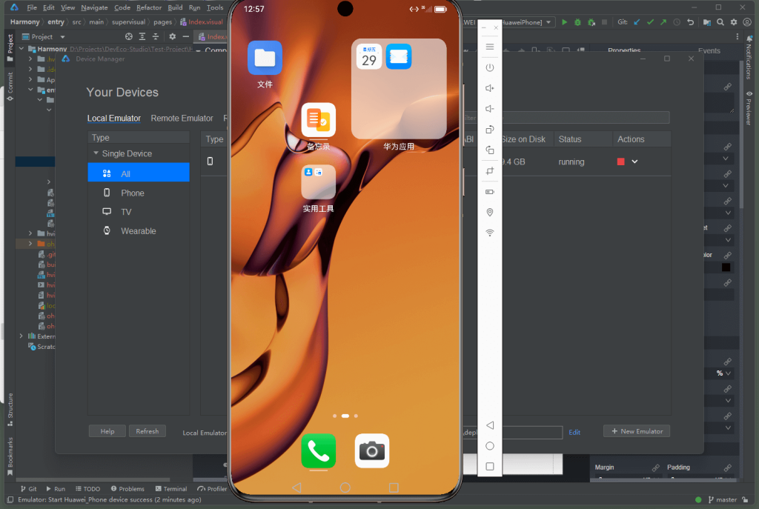This screenshot has width=759, height=509.
Task: Click volume up in emulator side toolbar
Action: pyautogui.click(x=490, y=88)
